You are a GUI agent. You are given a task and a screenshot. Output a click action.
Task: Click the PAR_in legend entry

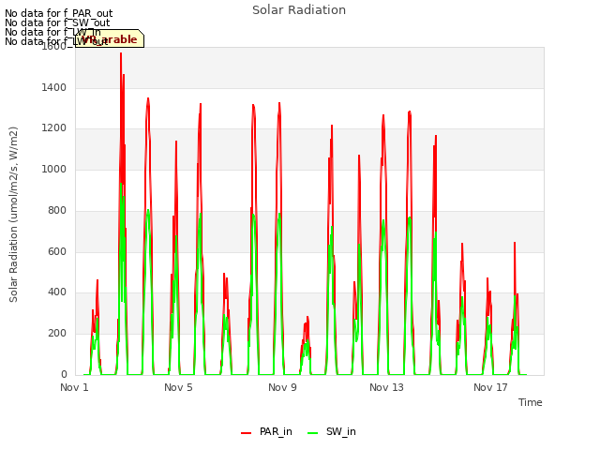(266, 431)
